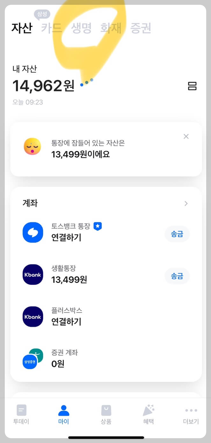211x443 pixels.
Task: Open the 화재 tab
Action: pos(112,28)
